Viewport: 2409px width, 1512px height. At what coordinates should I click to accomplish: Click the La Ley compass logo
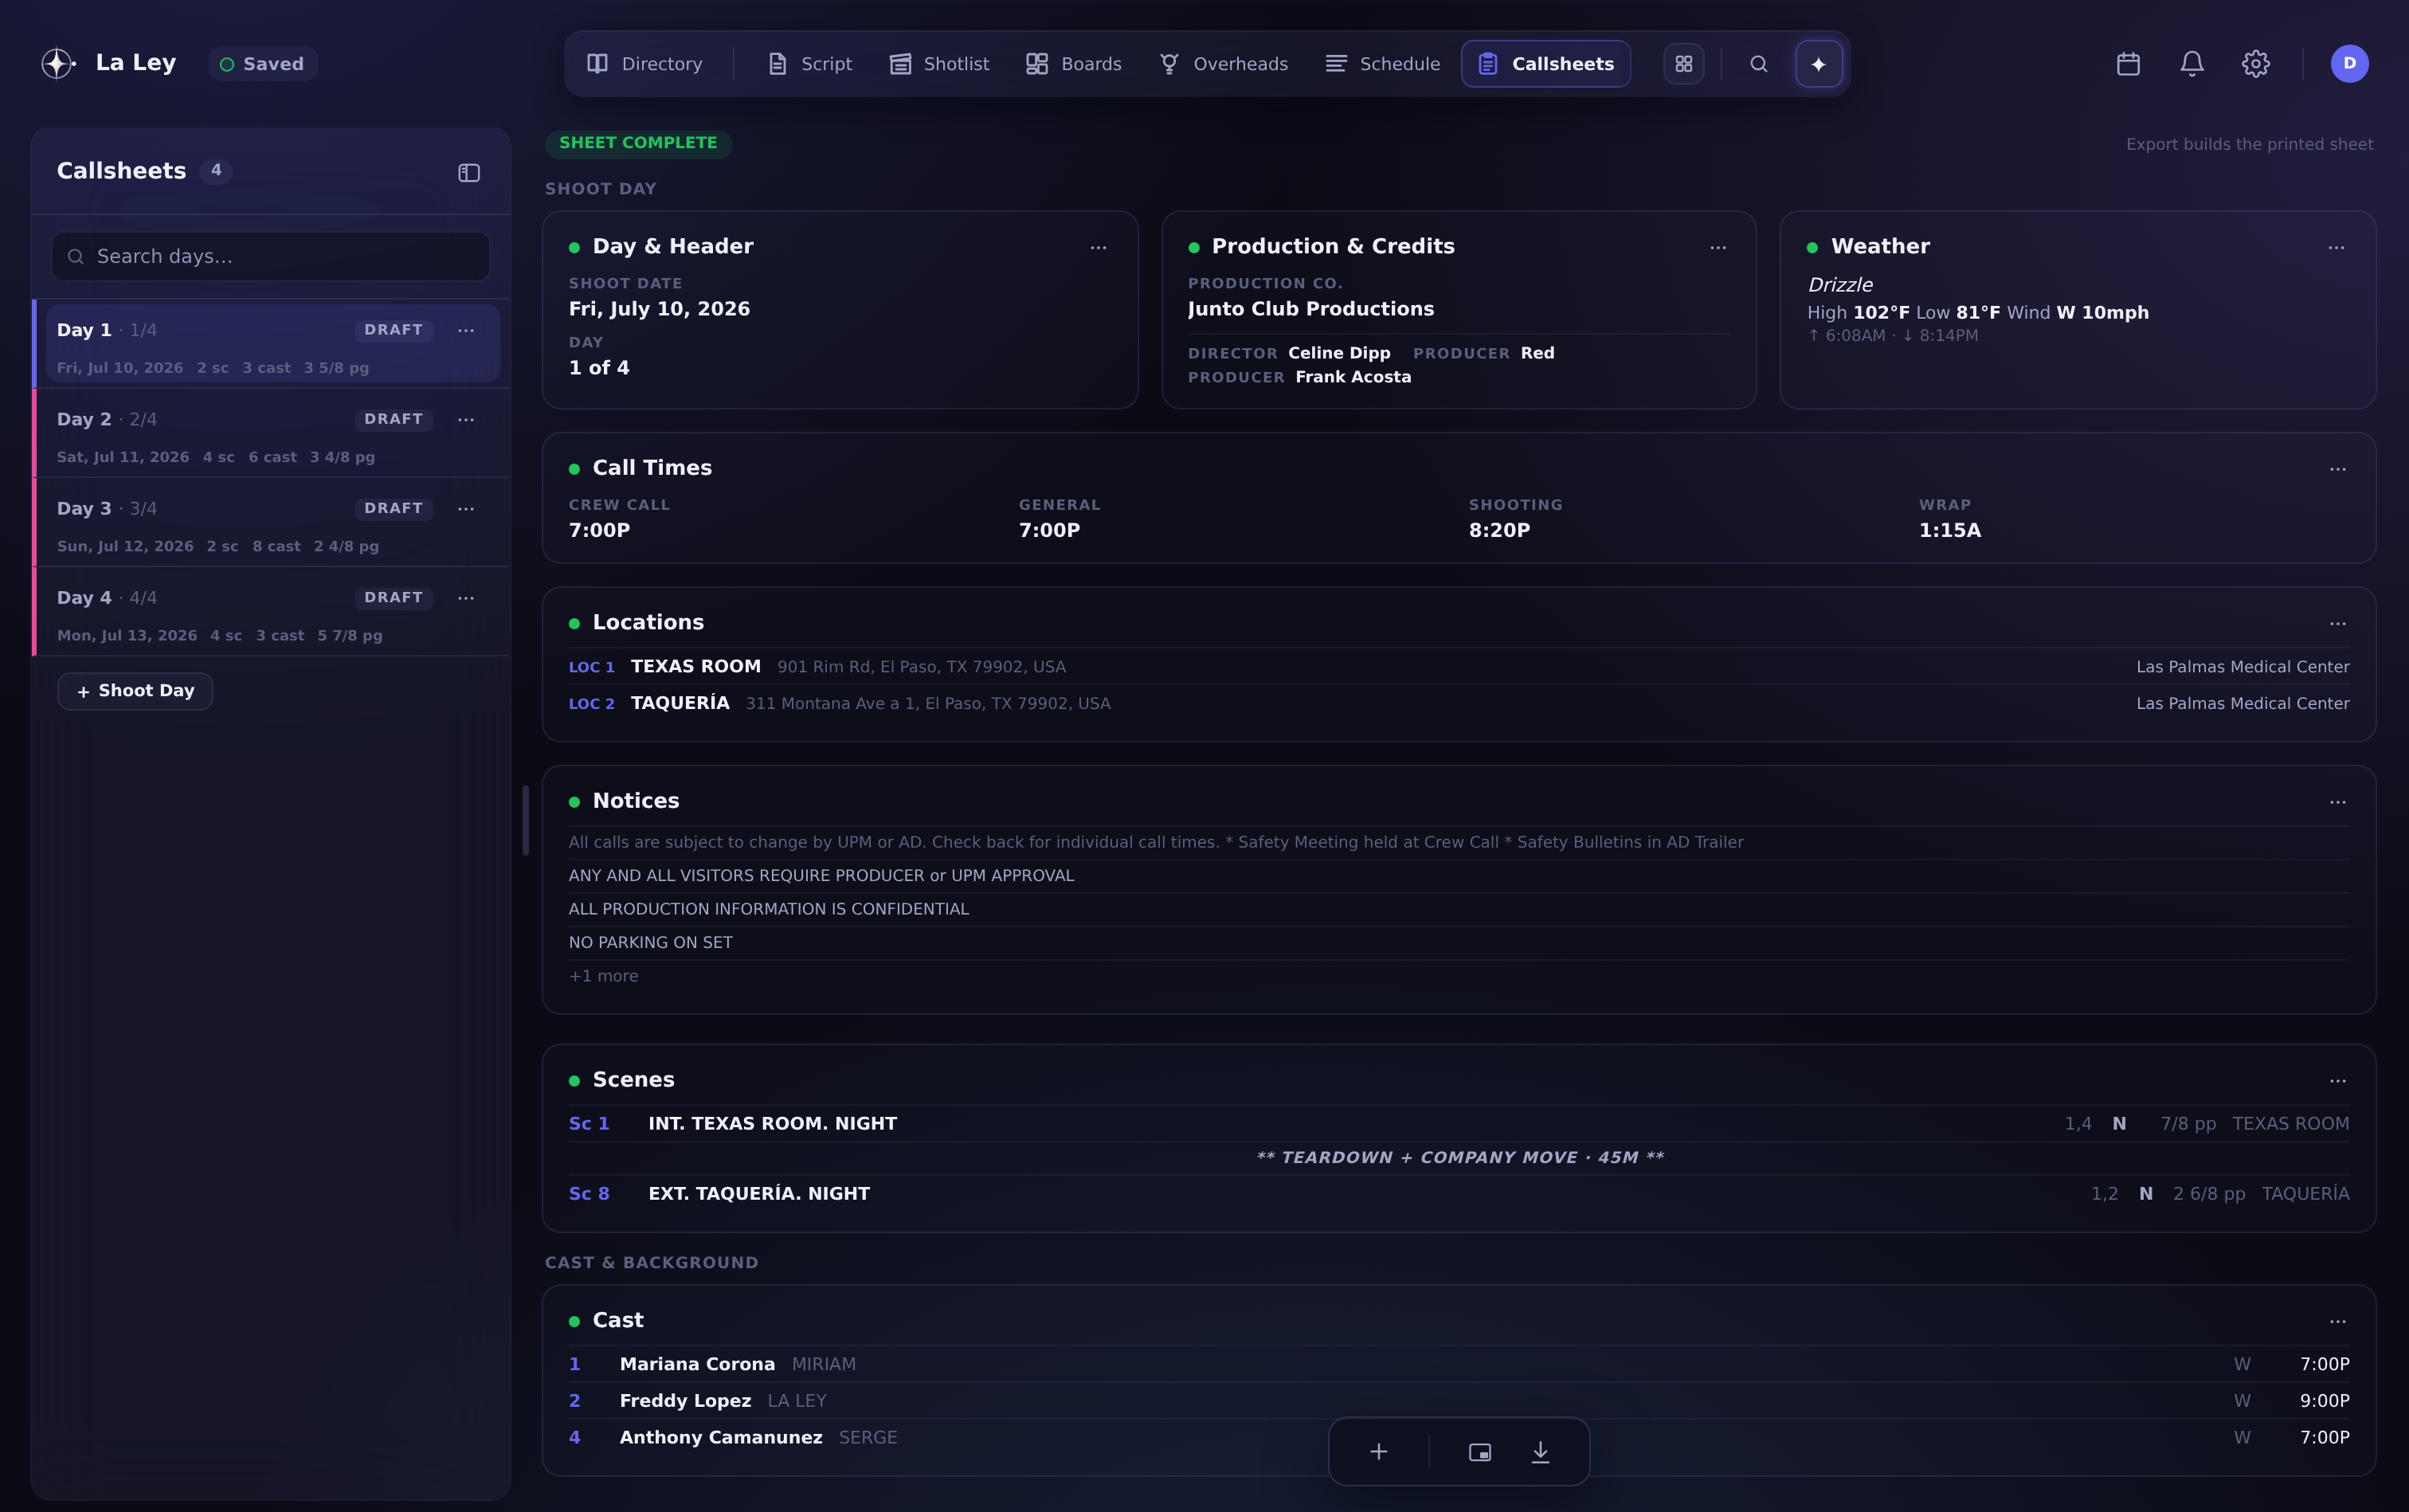(x=58, y=63)
